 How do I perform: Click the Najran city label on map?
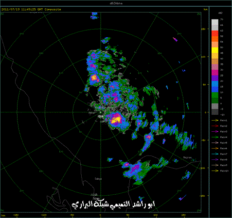pyautogui.click(x=187, y=157)
